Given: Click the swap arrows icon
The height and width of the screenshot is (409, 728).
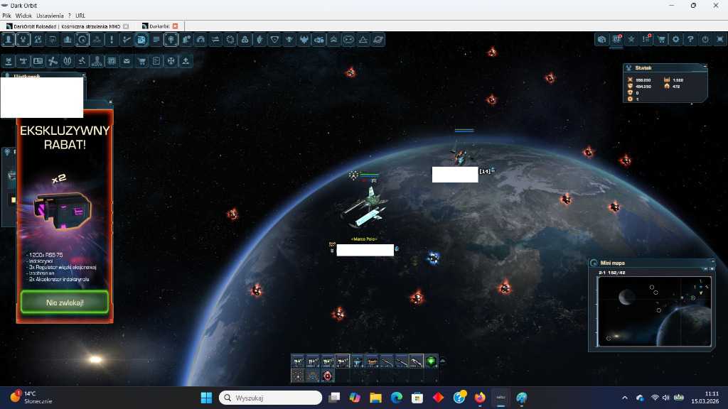Looking at the screenshot, I should click(215, 40).
